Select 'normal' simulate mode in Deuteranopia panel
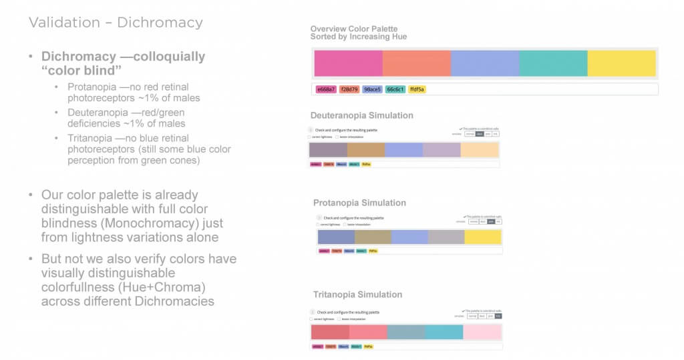 point(470,134)
